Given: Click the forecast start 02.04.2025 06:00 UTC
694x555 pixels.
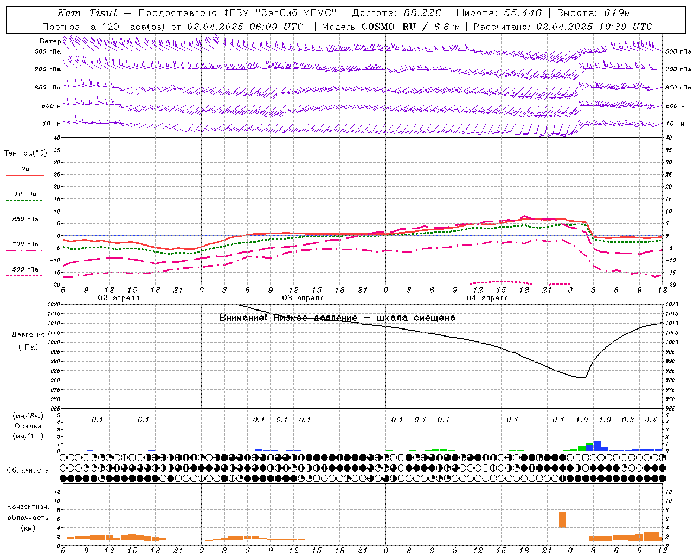Looking at the screenshot, I should pos(245,27).
